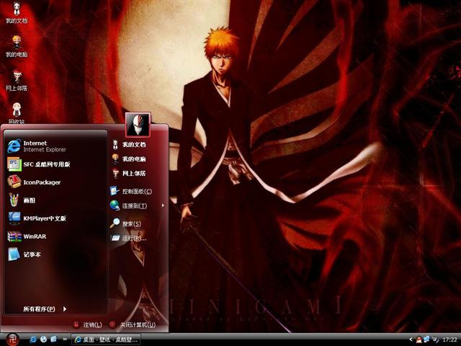Expand 连接到(T) submenu

137,205
